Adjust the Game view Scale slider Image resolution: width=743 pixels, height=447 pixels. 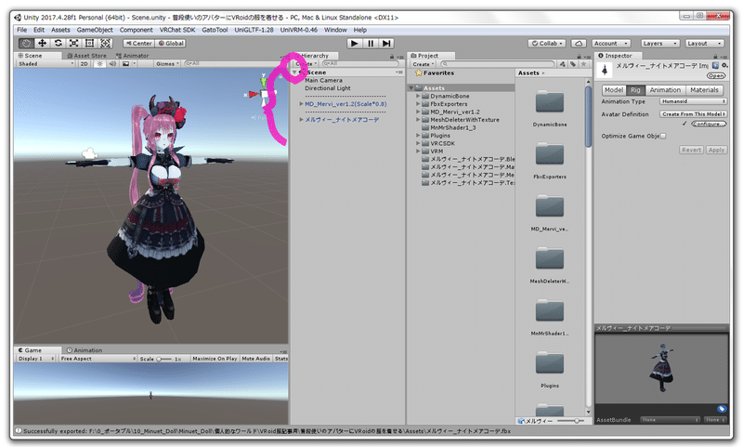point(164,359)
